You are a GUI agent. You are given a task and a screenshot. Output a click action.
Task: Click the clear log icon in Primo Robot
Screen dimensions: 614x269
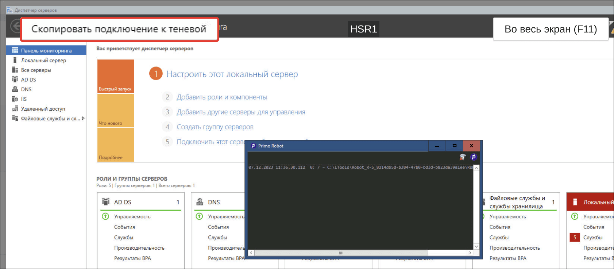pos(463,157)
